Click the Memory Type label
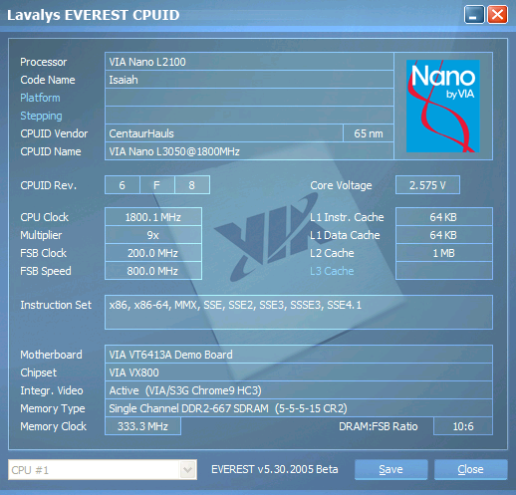516x495 pixels. (53, 408)
